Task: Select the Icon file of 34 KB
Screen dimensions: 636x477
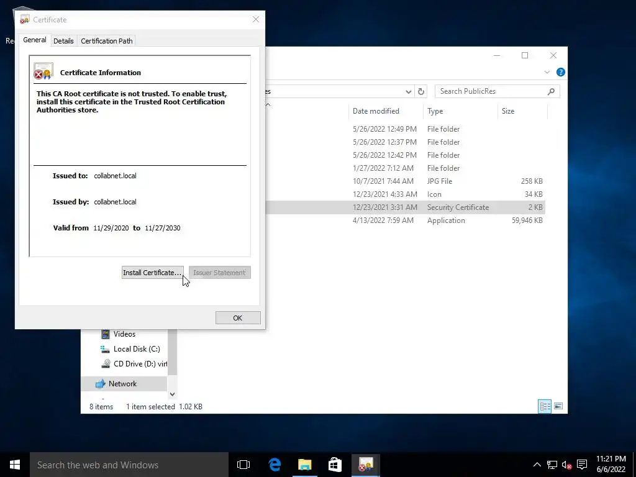Action: 405,194
